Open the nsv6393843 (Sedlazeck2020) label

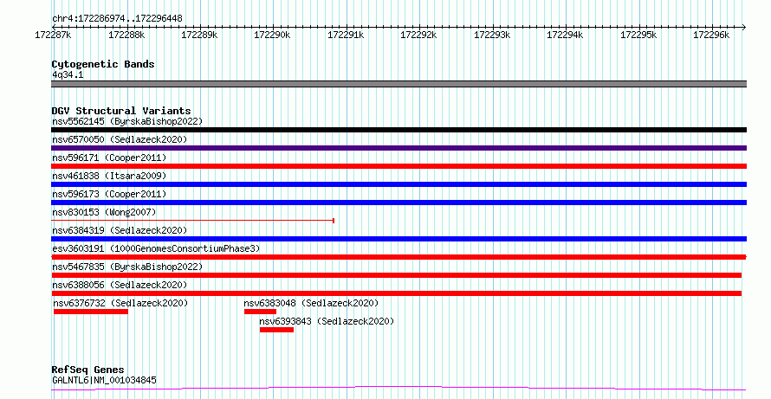[x=327, y=321]
